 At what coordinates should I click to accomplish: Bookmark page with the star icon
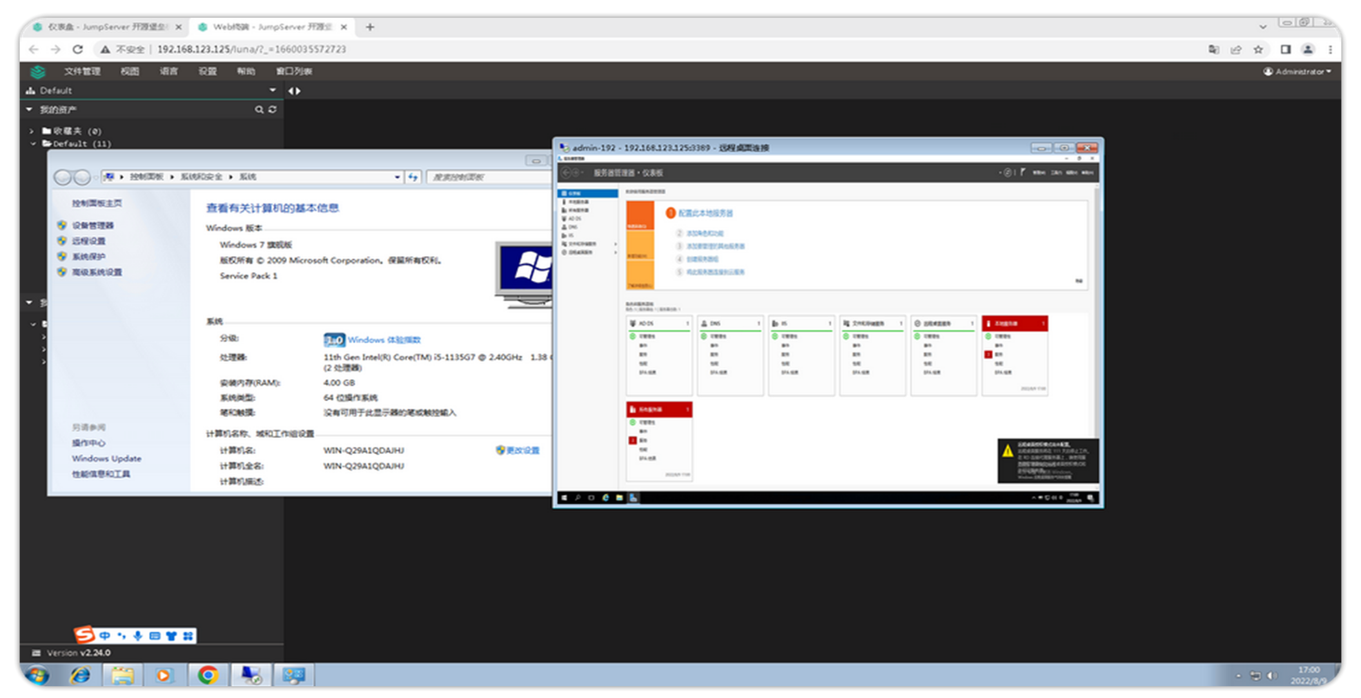tap(1258, 50)
